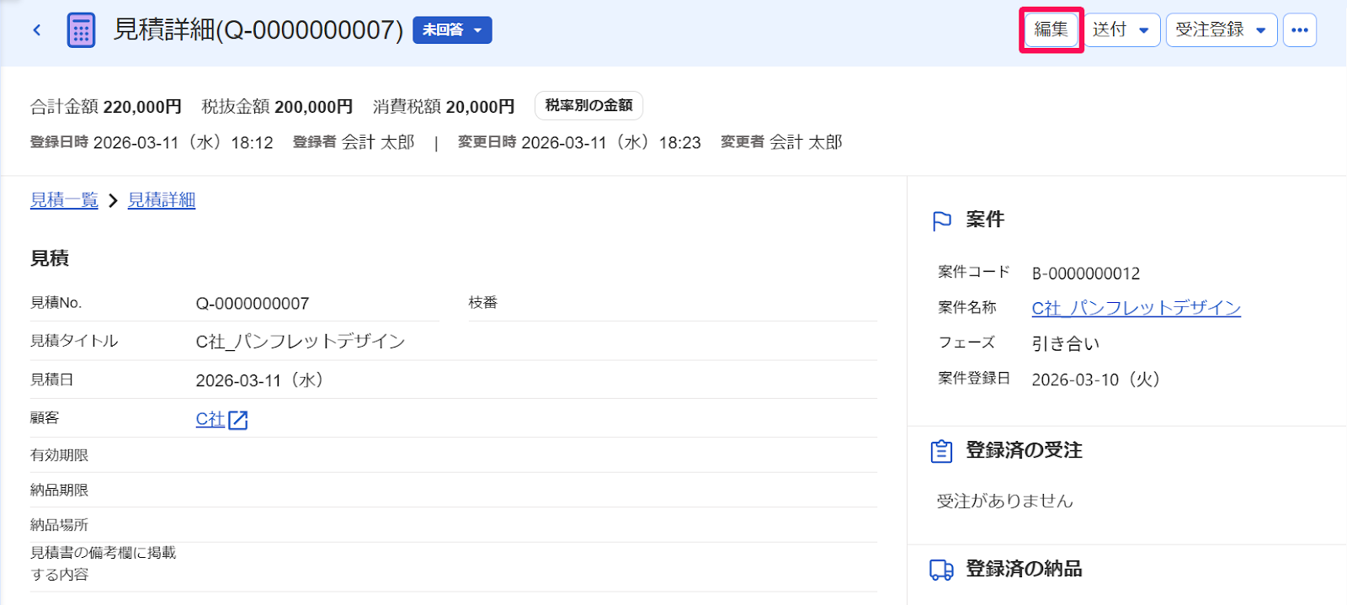Click the page title 見積詳細(Q-0000000007)
Screen dimensions: 1347x605
click(x=258, y=30)
